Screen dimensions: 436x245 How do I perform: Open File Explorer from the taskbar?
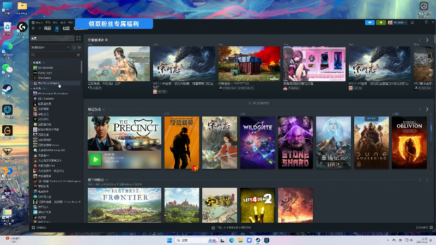coord(240,240)
